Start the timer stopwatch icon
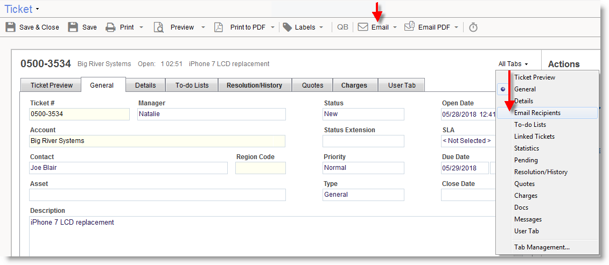The width and height of the screenshot is (609, 265). tap(473, 27)
